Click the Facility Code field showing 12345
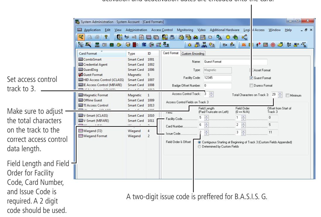Image resolution: width=321 pixels, height=217 pixels. click(218, 78)
